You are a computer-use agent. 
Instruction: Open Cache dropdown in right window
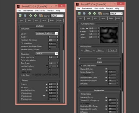coord(116,14)
